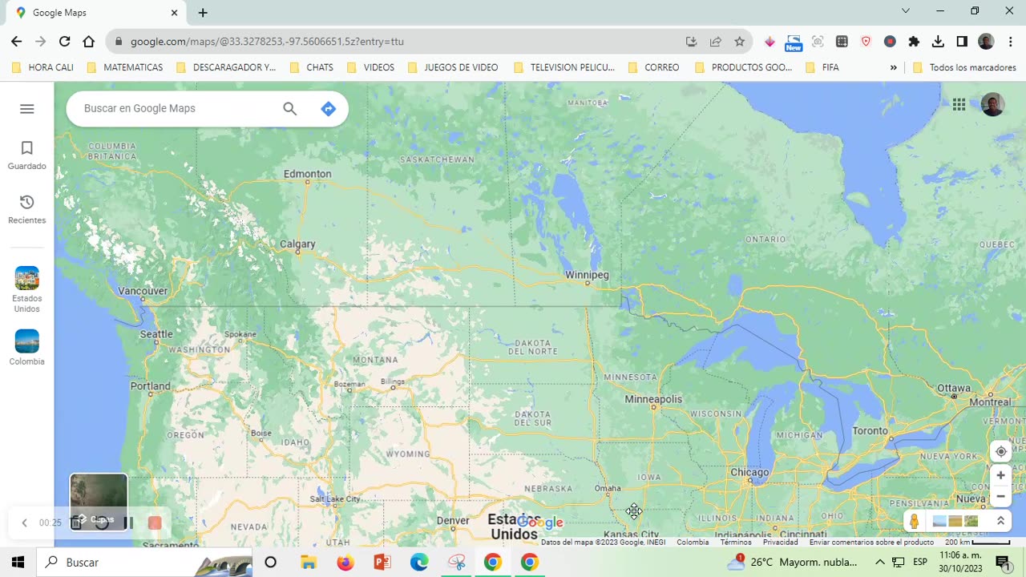Install app from address bar icon

tap(691, 42)
